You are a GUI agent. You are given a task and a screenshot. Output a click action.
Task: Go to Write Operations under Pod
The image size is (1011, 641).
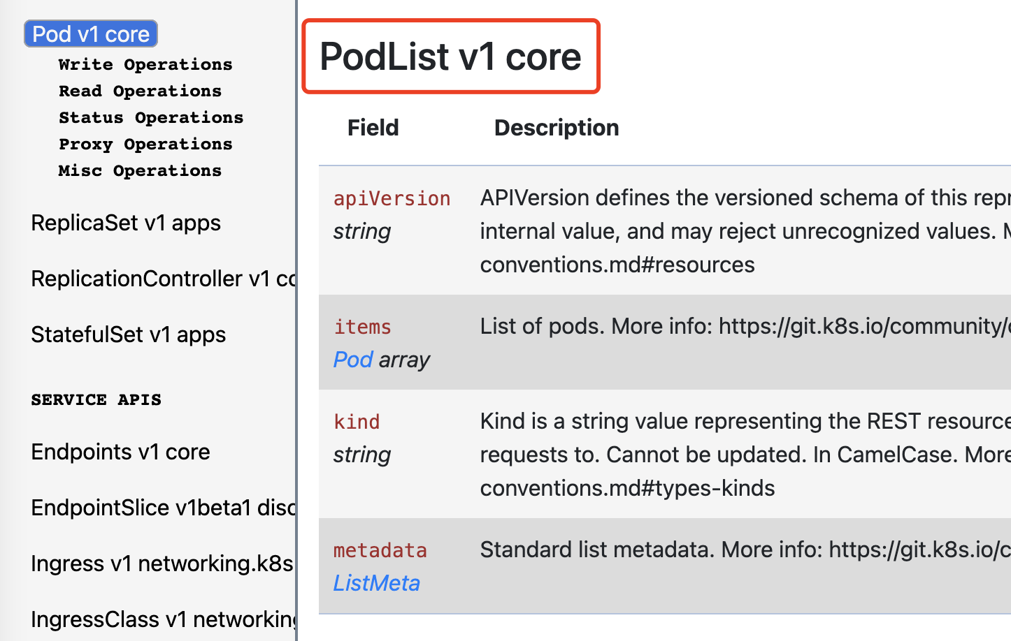click(145, 64)
